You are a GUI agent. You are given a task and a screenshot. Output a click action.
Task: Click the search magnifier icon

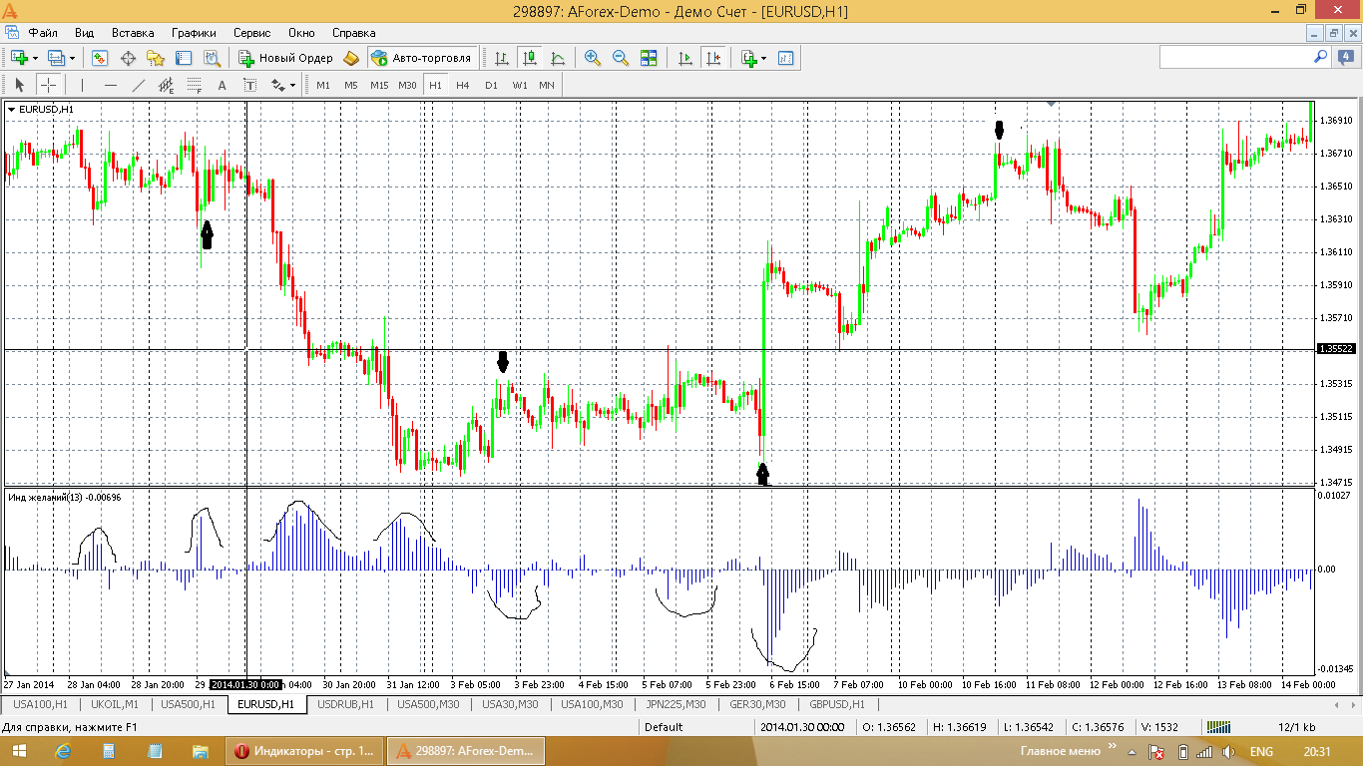[x=1320, y=57]
